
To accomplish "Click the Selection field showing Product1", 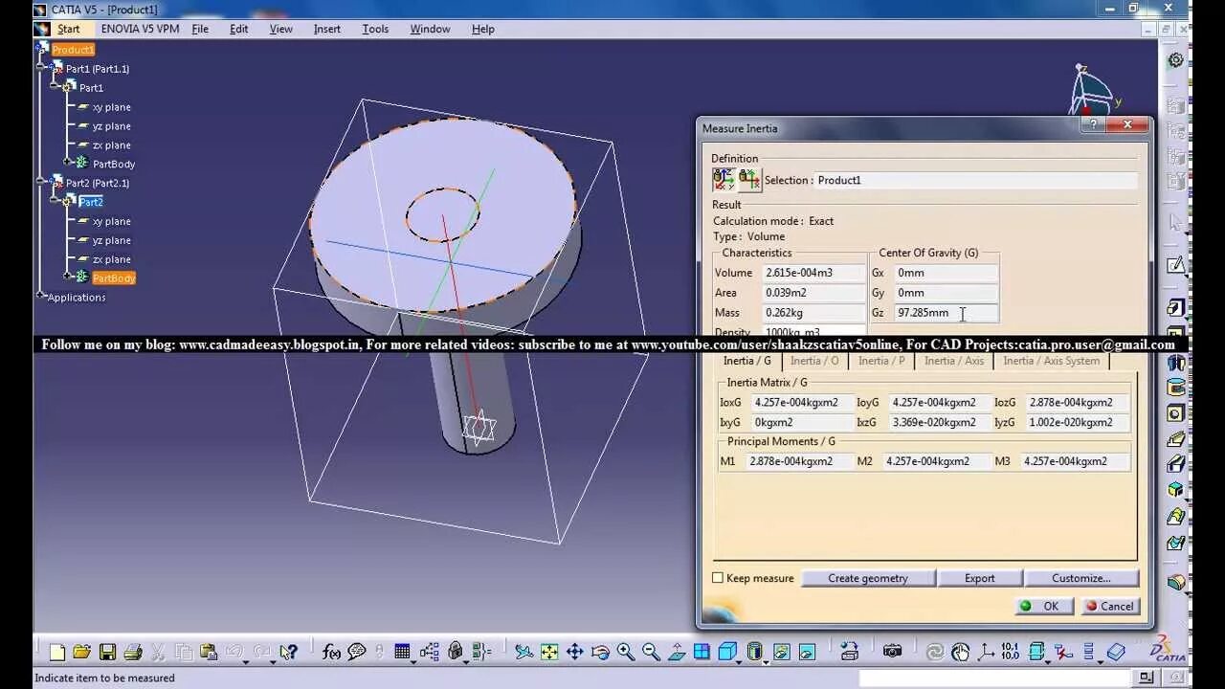I will (x=975, y=180).
